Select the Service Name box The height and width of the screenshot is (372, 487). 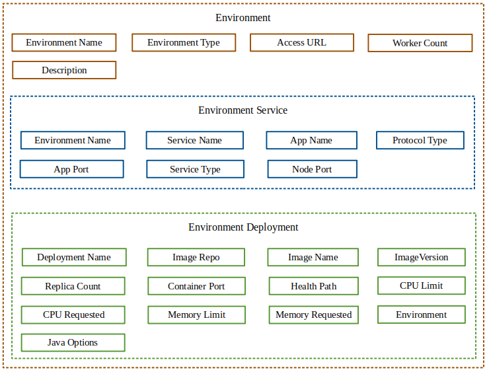[194, 140]
